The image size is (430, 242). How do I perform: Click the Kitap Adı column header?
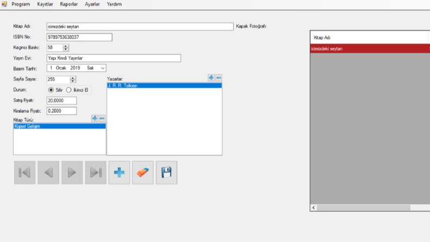coord(369,37)
